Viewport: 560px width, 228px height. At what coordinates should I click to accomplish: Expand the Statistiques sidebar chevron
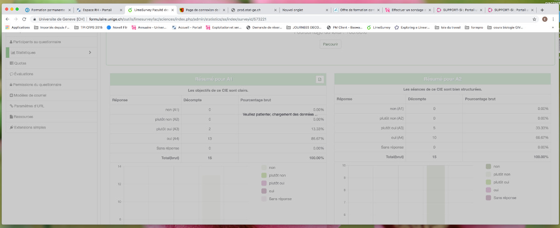(90, 53)
